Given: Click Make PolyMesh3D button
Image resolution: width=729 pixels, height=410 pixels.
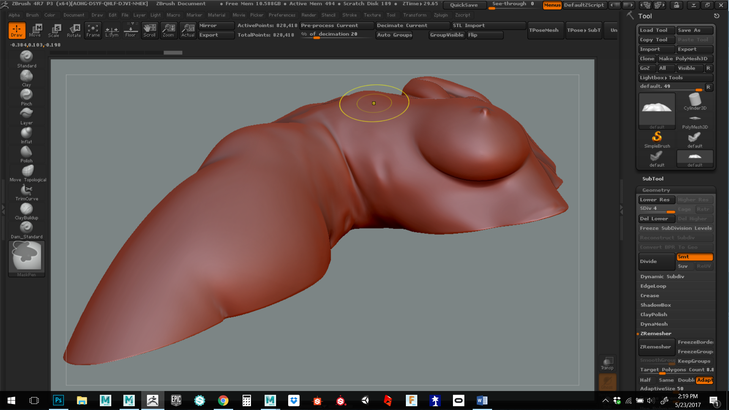Looking at the screenshot, I should (x=685, y=59).
